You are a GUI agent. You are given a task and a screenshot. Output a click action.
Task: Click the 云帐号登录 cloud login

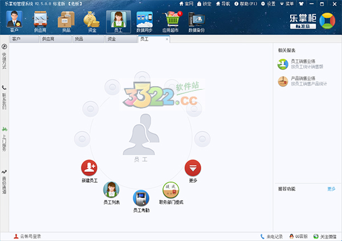[x=27, y=236]
